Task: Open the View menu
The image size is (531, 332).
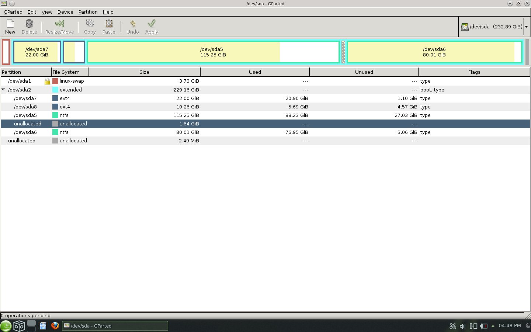Action: 47,12
